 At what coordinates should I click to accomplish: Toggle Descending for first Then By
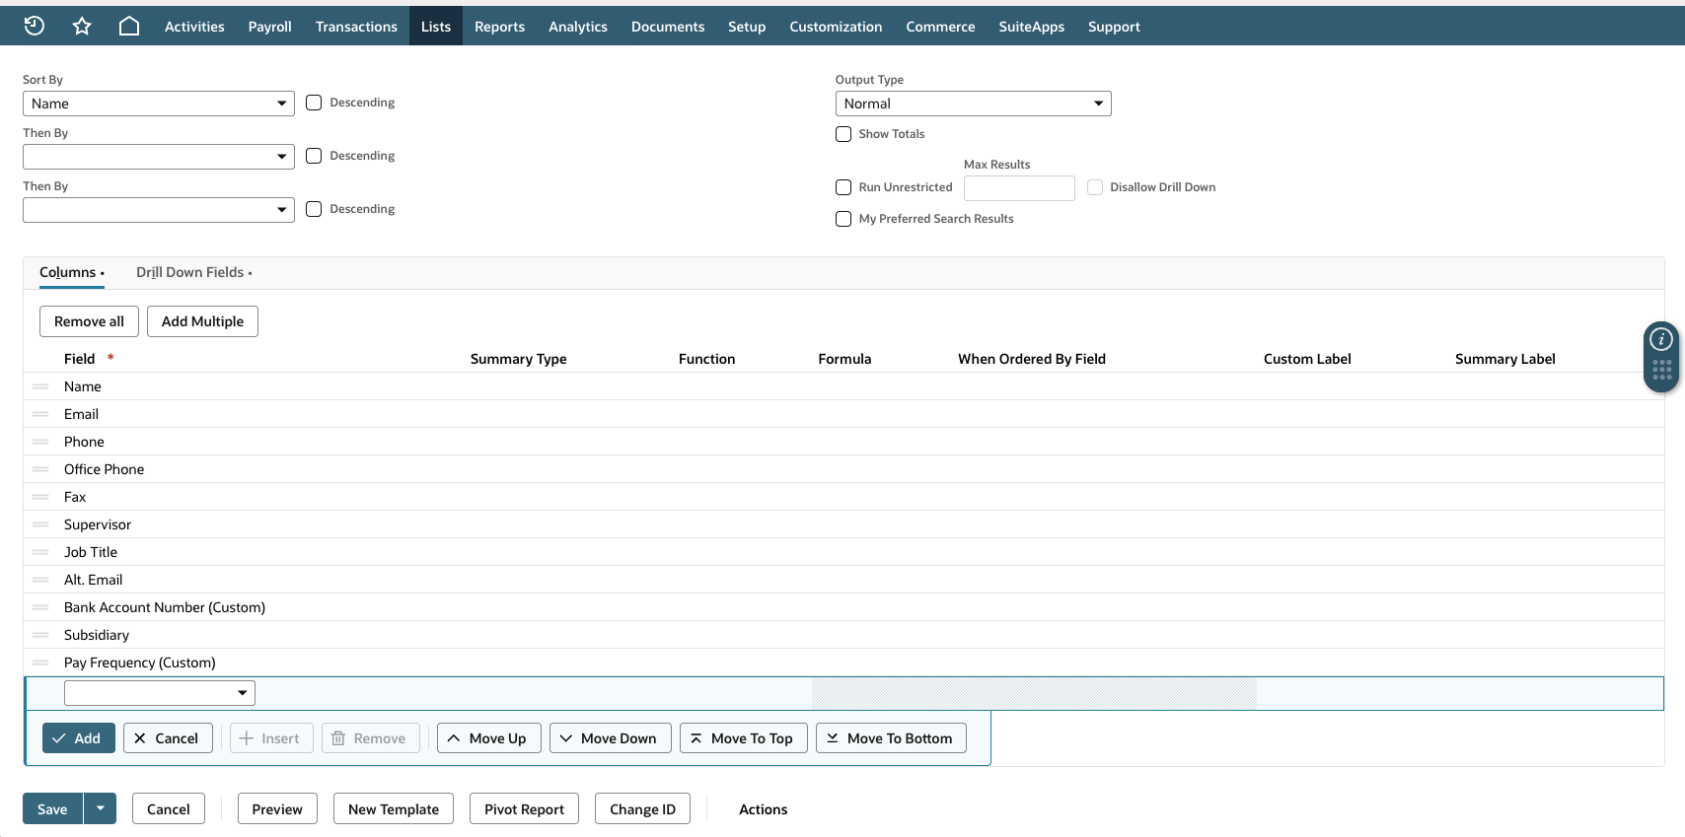point(314,156)
